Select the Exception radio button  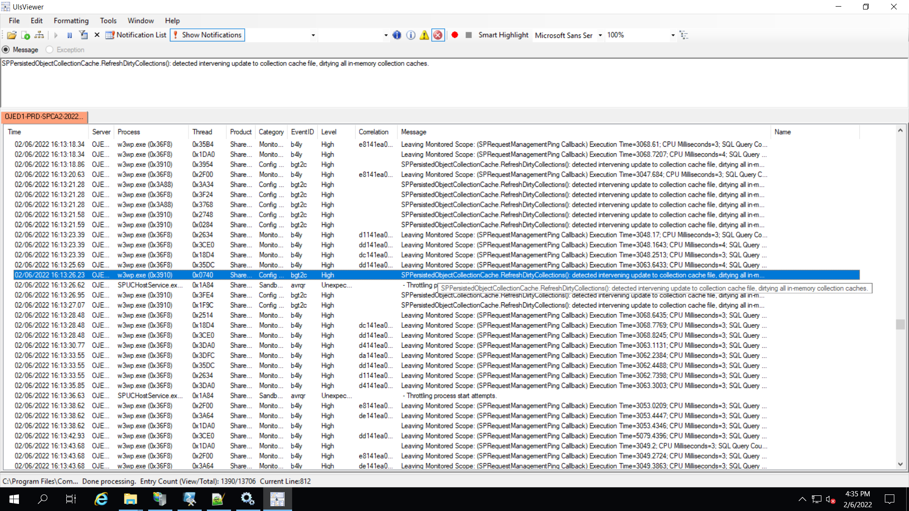65,50
